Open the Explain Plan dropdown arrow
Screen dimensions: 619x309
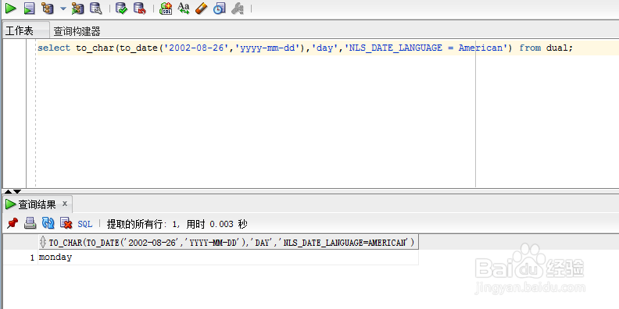pos(63,9)
